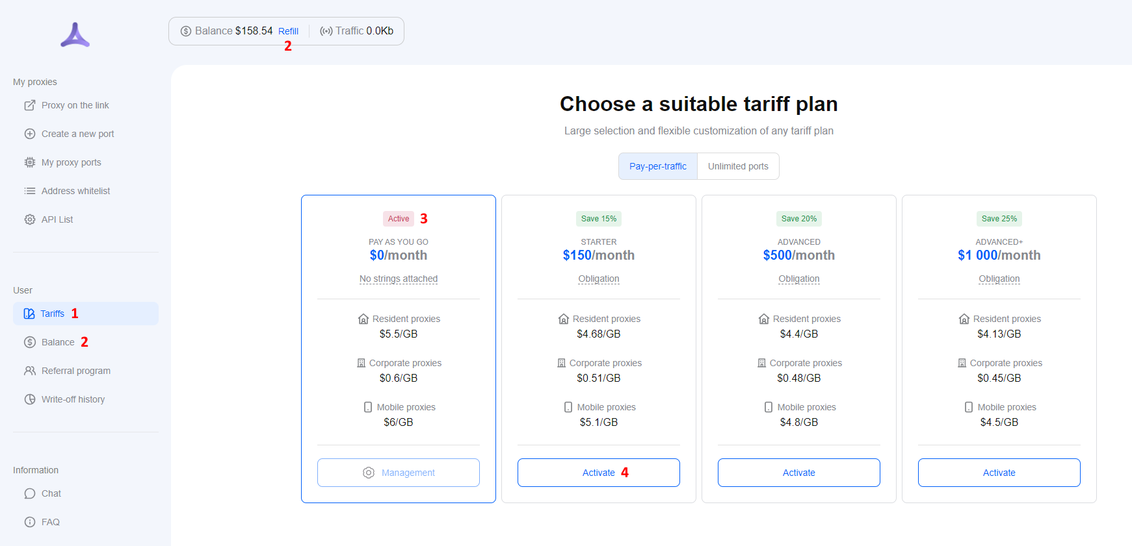
Task: Open the Balance menu item in sidebar
Action: pyautogui.click(x=58, y=342)
